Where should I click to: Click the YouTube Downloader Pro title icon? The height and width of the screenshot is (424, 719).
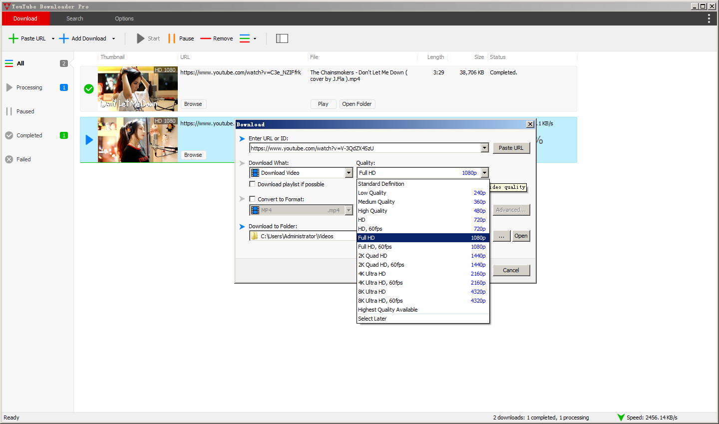[x=7, y=6]
